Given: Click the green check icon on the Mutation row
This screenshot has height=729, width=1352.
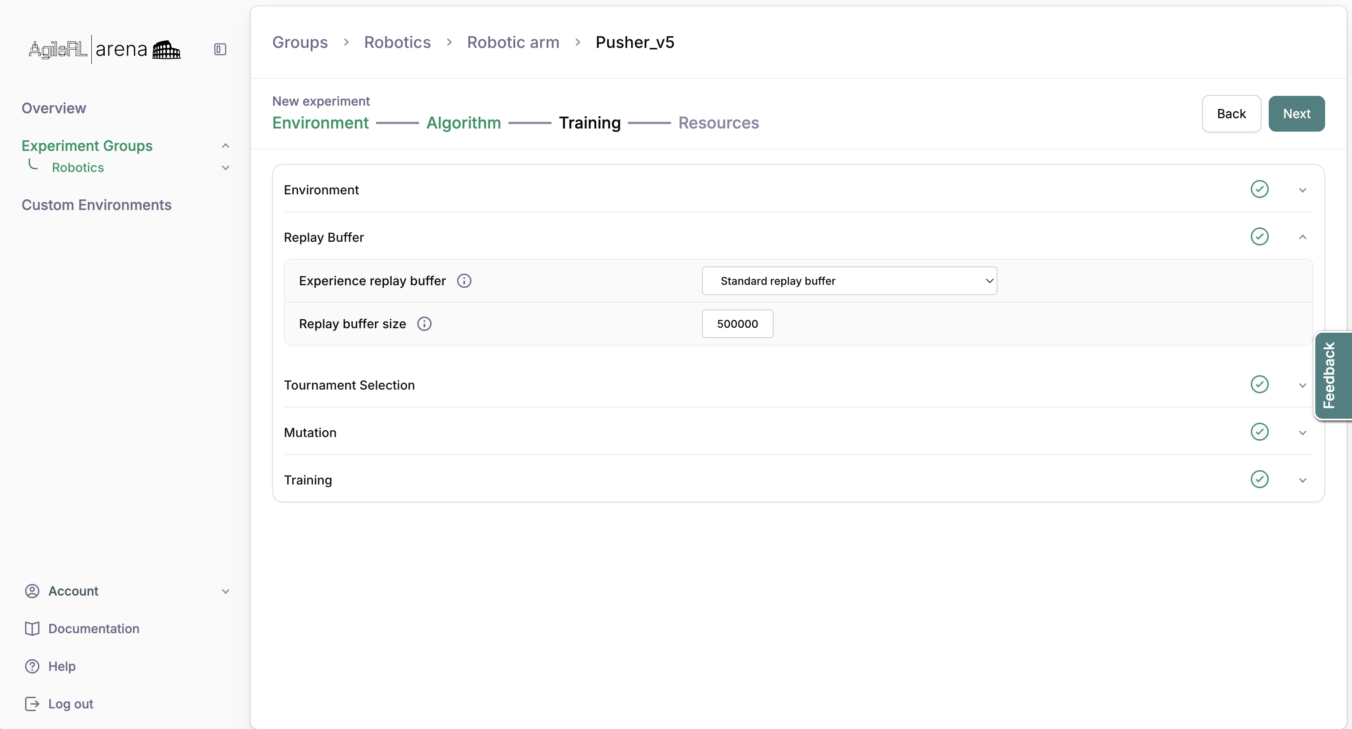Looking at the screenshot, I should (x=1259, y=432).
